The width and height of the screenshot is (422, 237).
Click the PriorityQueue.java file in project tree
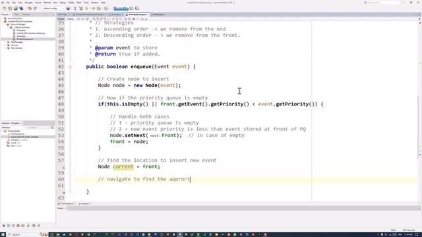(x=24, y=39)
